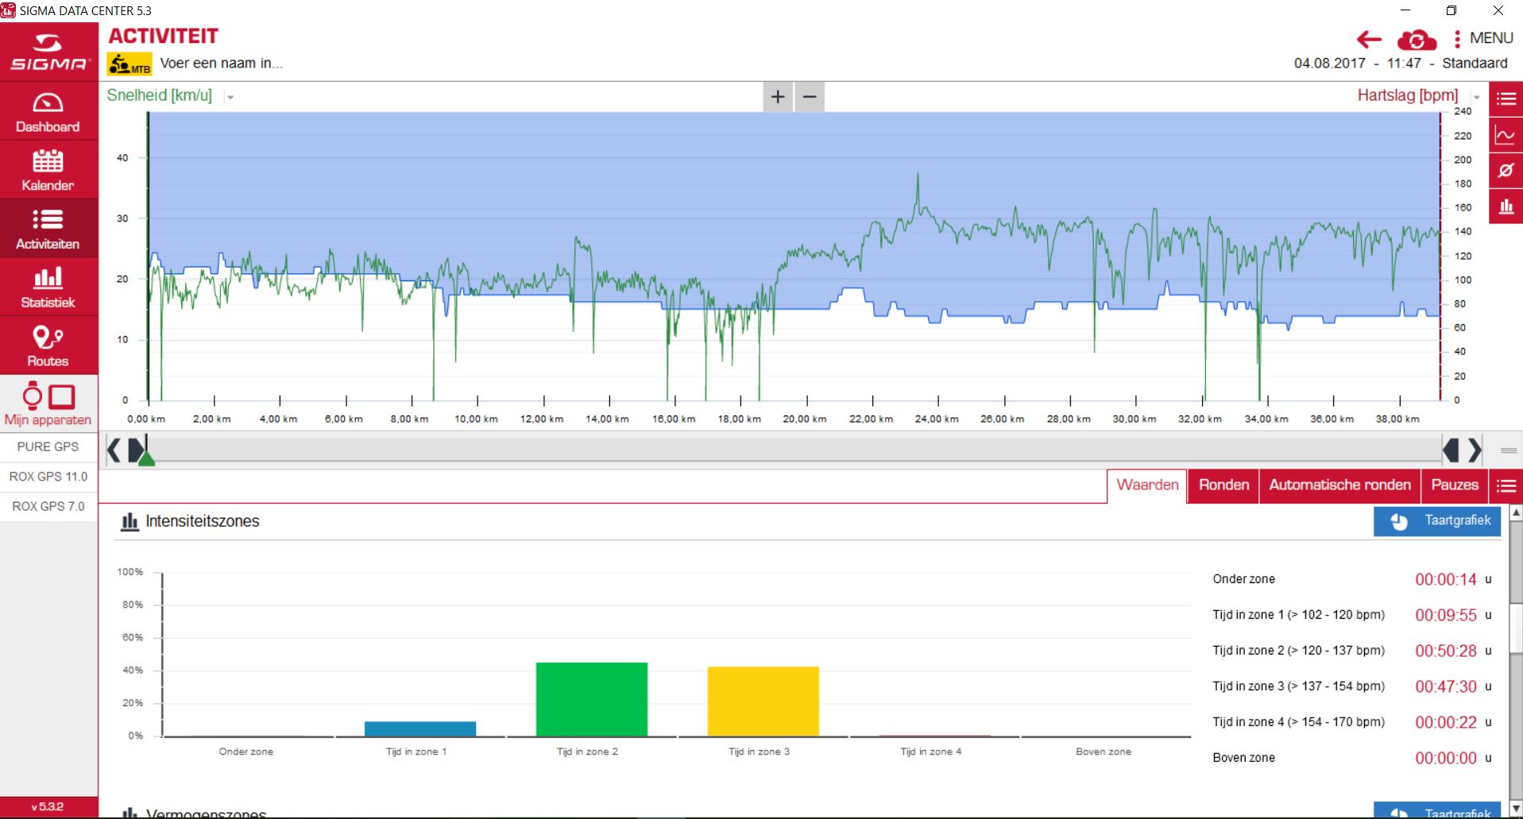Open the Kalender view
Viewport: 1523px width, 819px height.
pyautogui.click(x=48, y=170)
